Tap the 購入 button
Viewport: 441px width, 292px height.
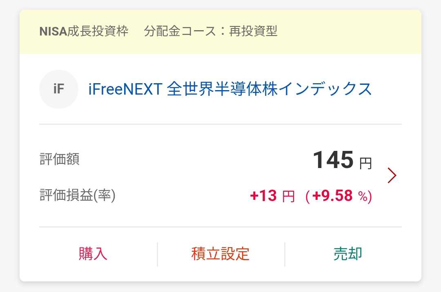click(93, 254)
